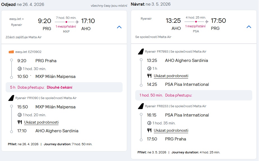Click the clock icon beside 1 hod. 30 min.
The width and height of the screenshot is (259, 161).
[x=20, y=69]
